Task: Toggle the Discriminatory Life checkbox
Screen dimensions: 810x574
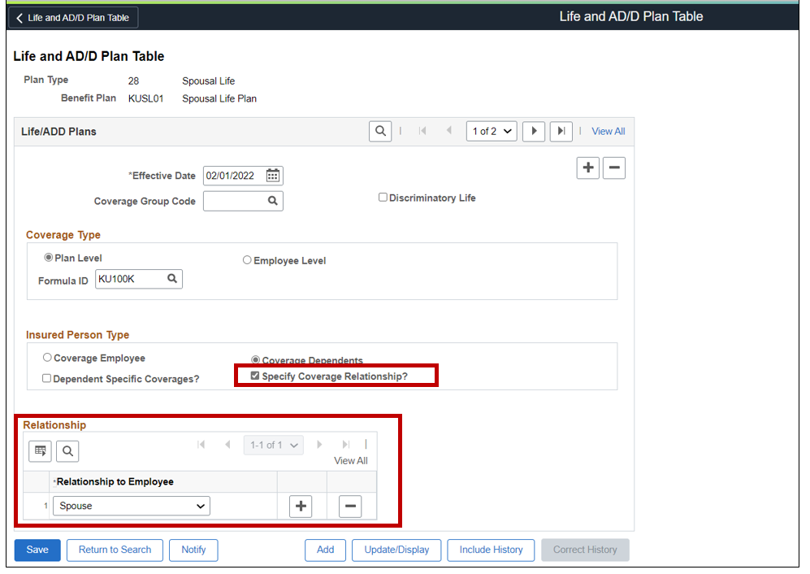Action: click(x=383, y=197)
